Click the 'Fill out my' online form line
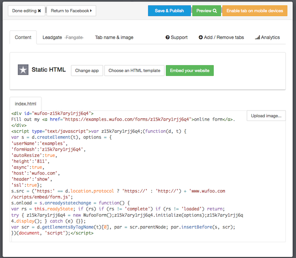The image size is (296, 258). 123,119
